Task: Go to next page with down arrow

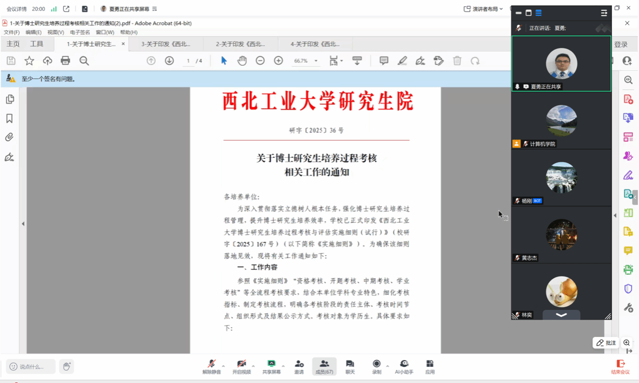Action: pyautogui.click(x=169, y=61)
